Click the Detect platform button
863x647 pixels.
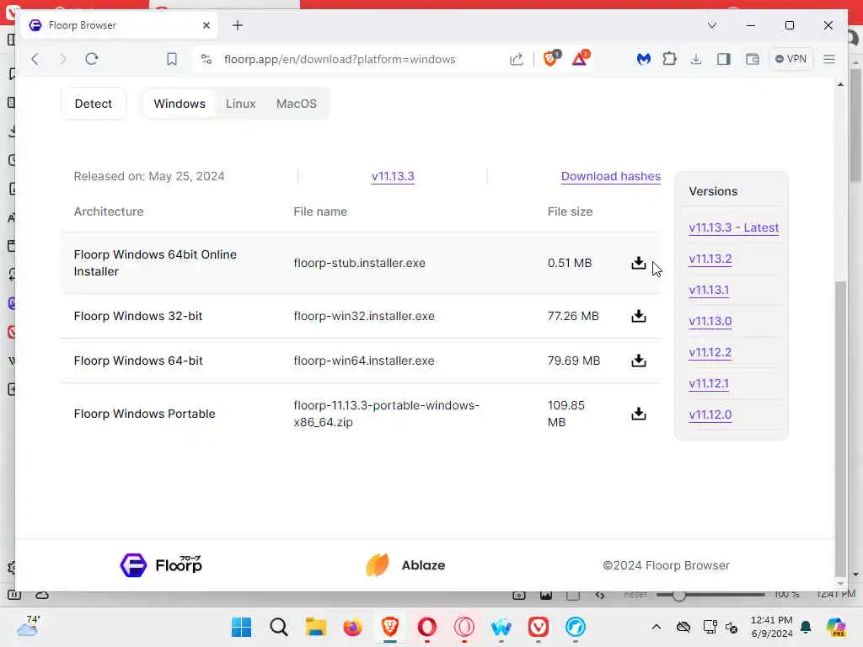pos(93,104)
